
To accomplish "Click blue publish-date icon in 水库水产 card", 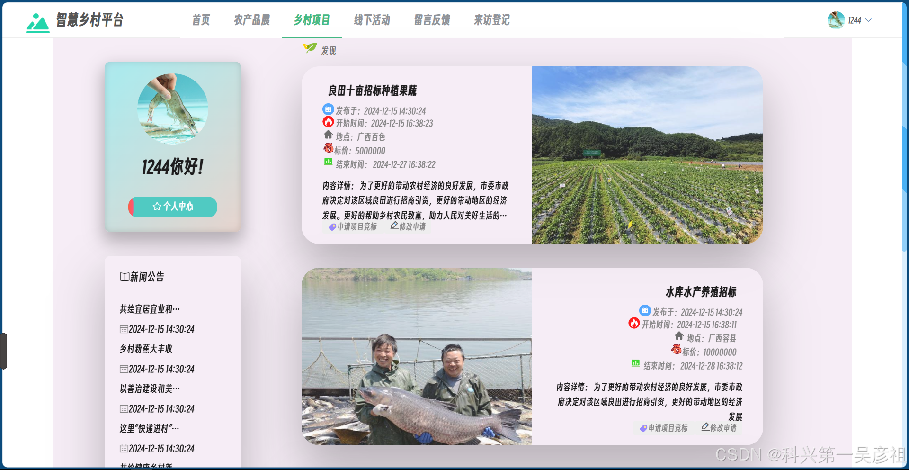I will point(645,311).
